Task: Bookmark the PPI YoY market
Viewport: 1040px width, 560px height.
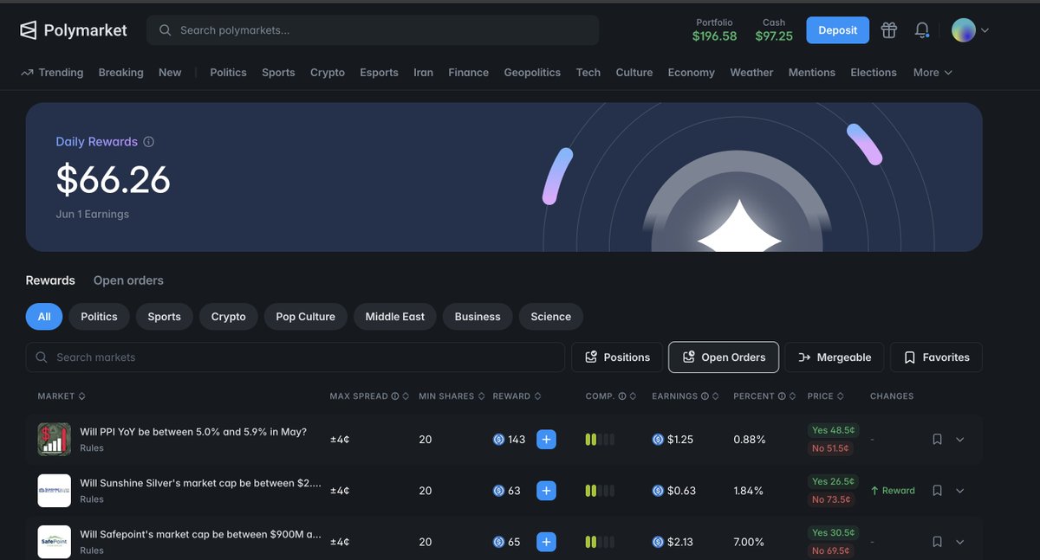Action: click(x=937, y=440)
